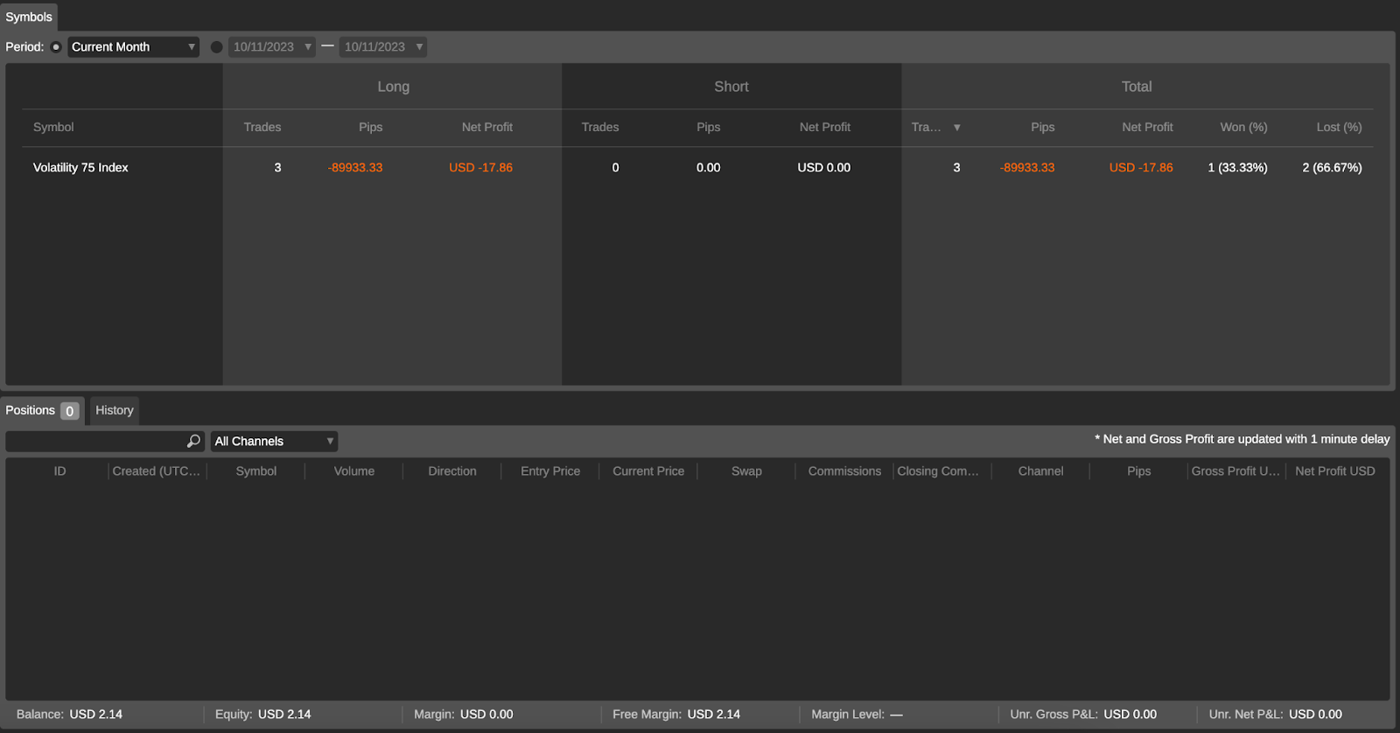Open the Positions tab

[x=31, y=410]
